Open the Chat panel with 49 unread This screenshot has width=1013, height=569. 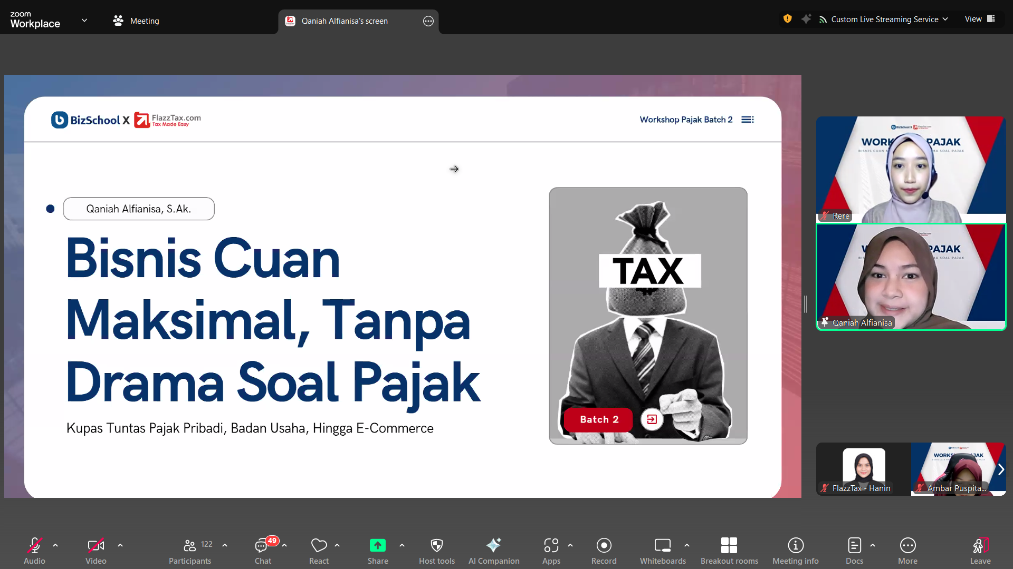pos(262,545)
